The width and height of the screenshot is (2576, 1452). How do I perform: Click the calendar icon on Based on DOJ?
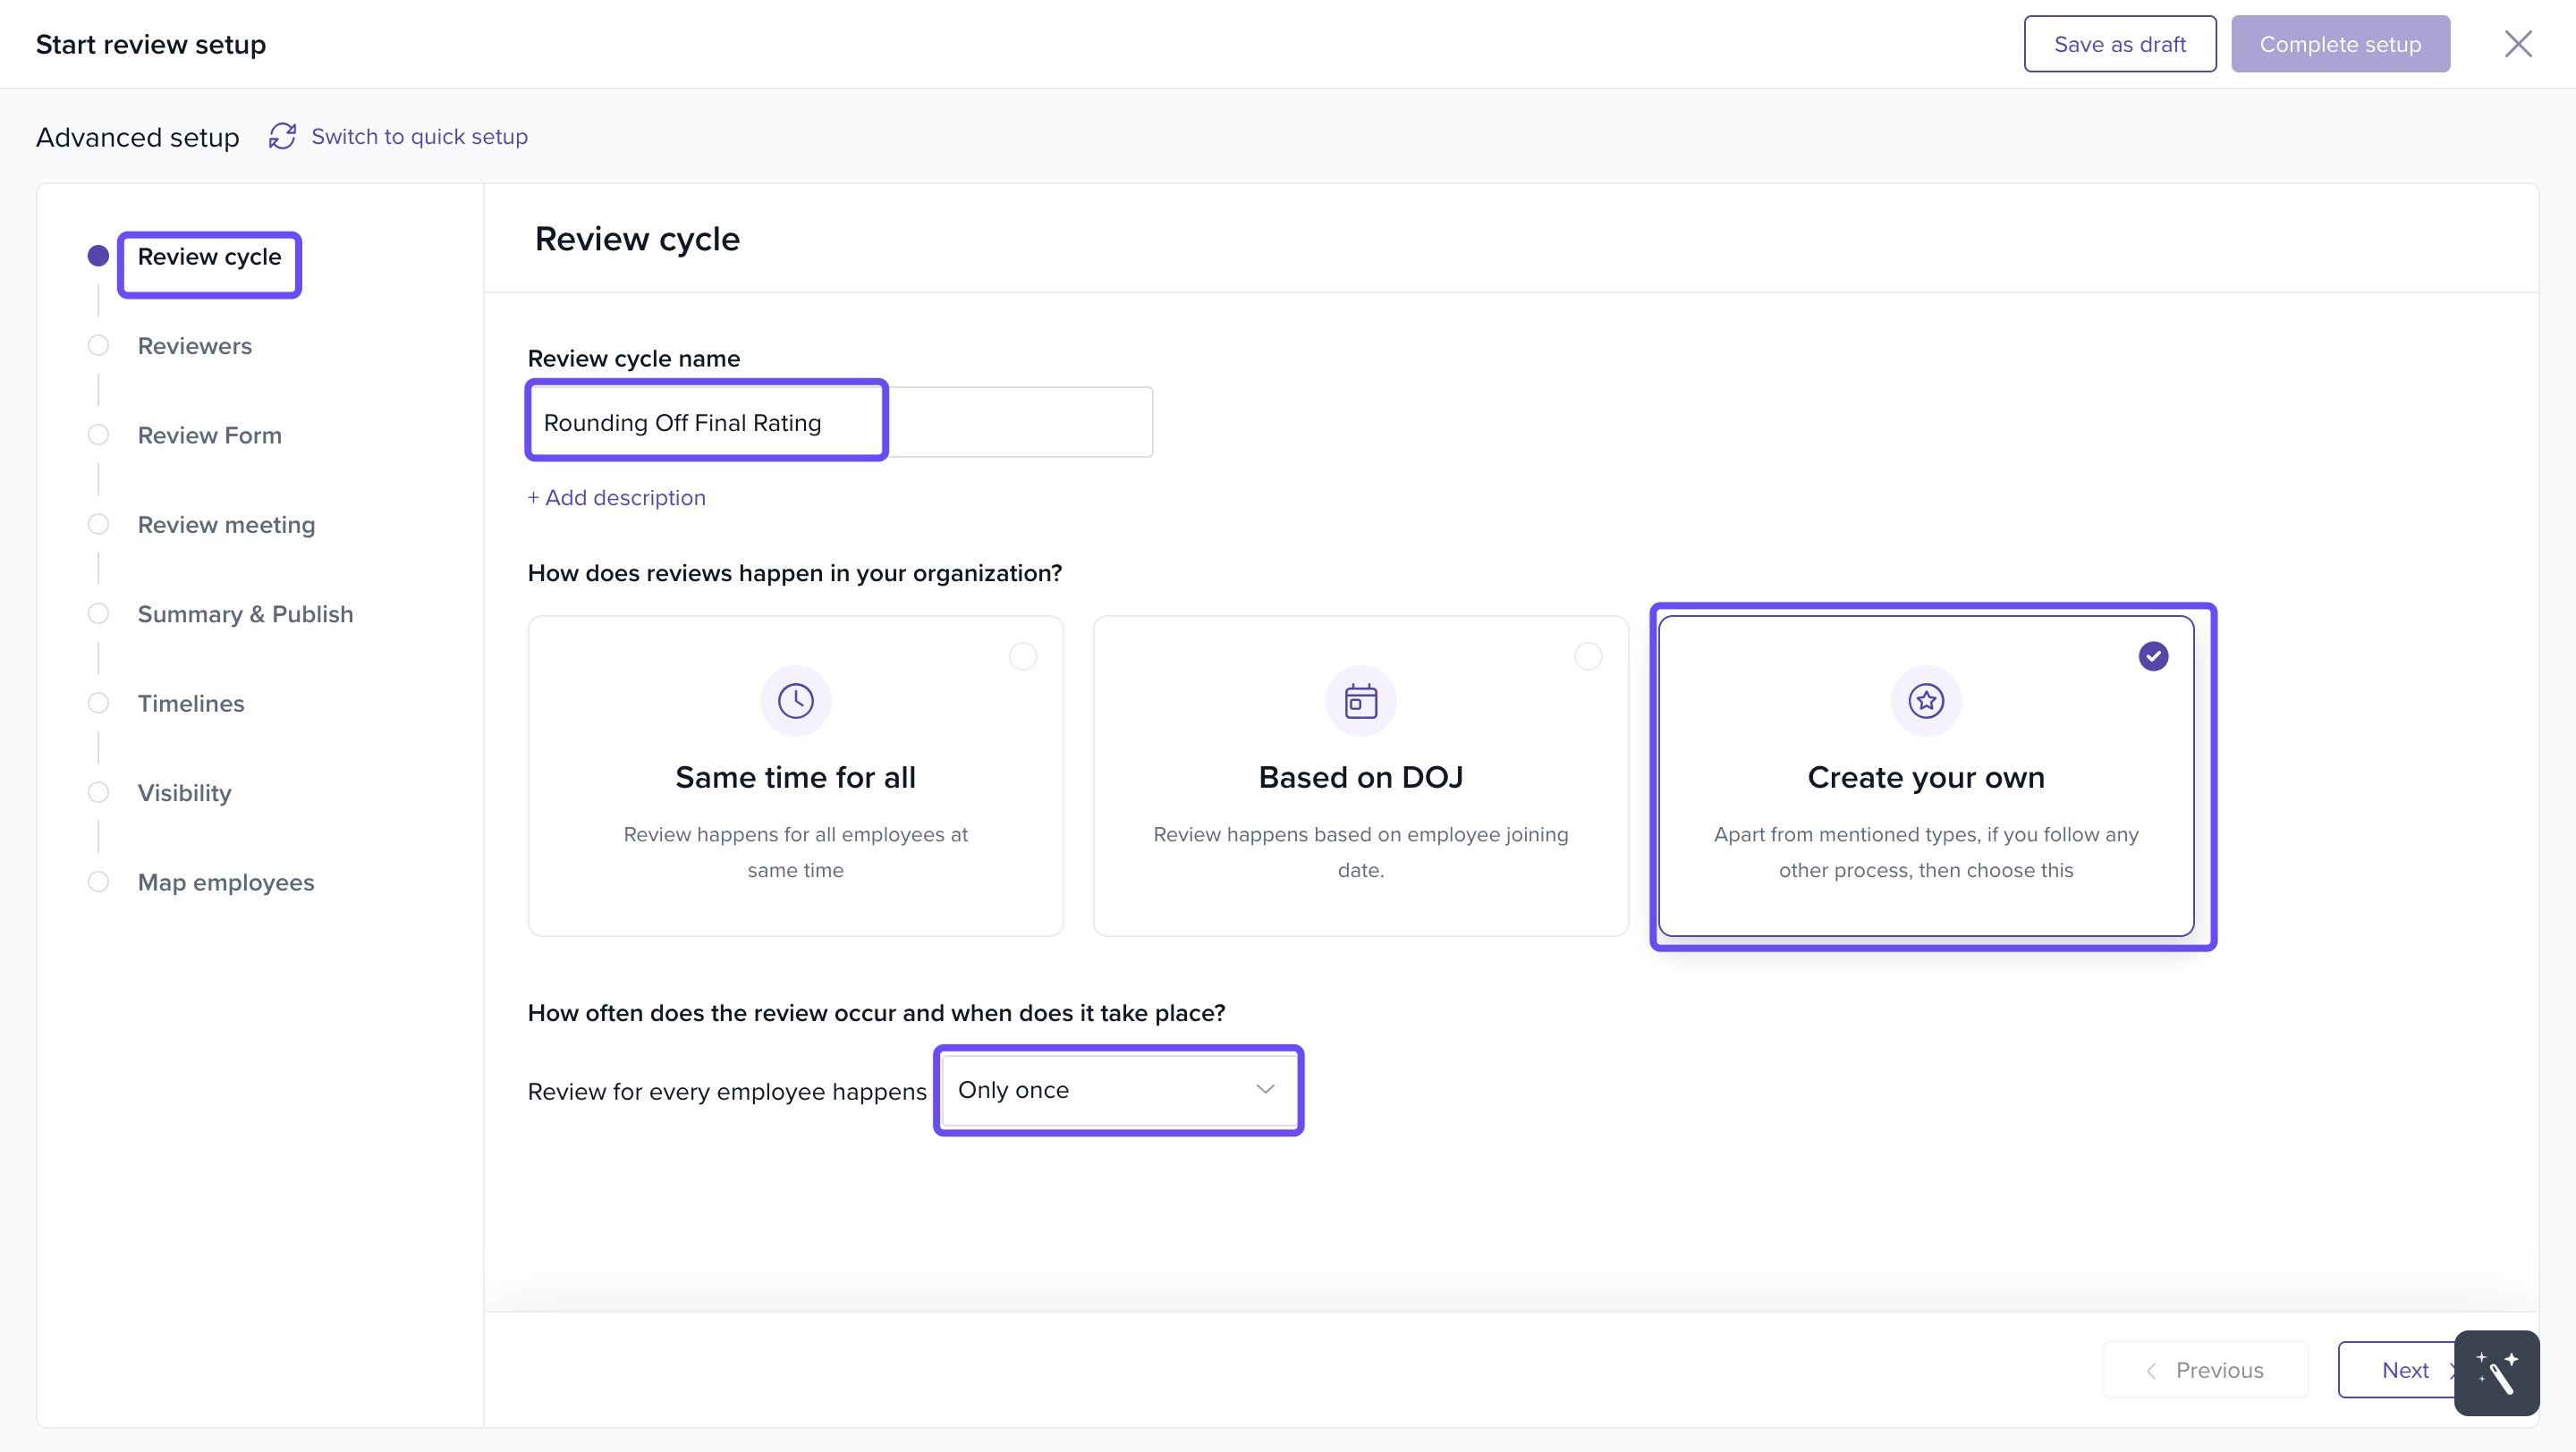click(1360, 700)
